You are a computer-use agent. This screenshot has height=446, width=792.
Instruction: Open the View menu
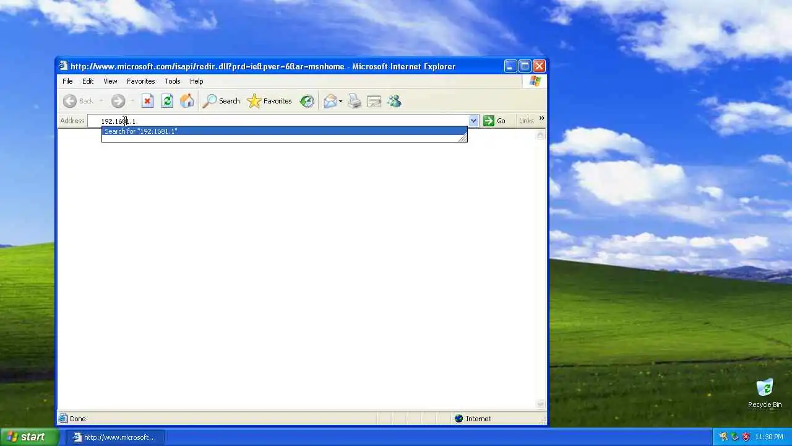tap(110, 81)
